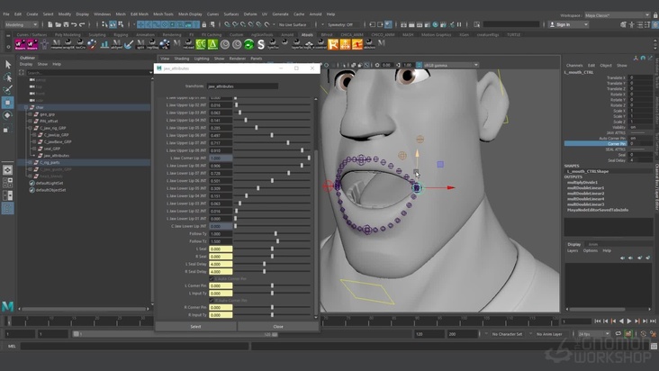Activate the Lasso select tool
Screen dimensions: 659x371
(x=7, y=77)
